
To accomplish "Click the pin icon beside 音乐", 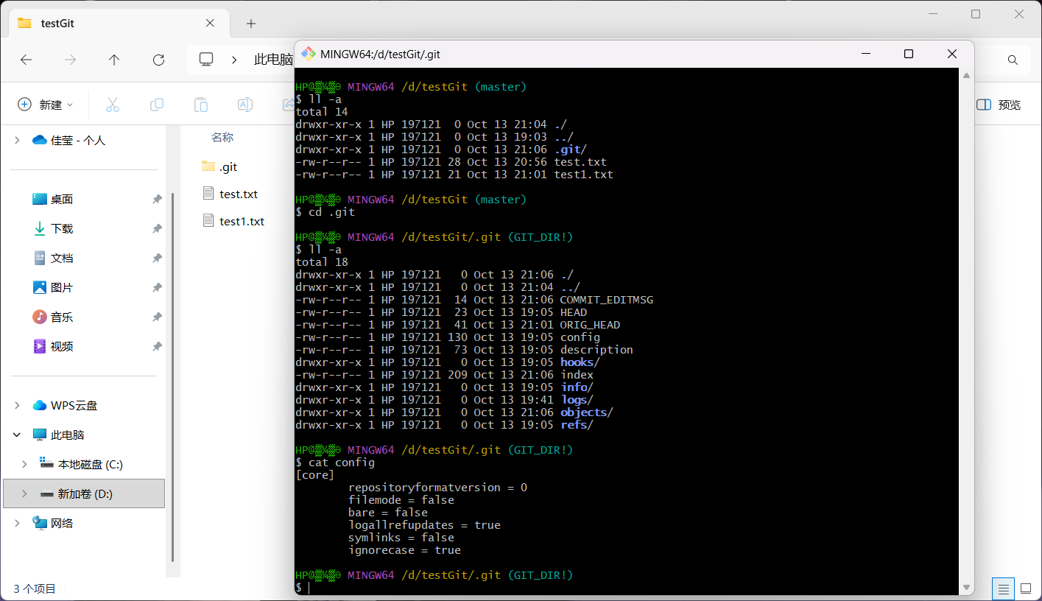I will (x=157, y=317).
